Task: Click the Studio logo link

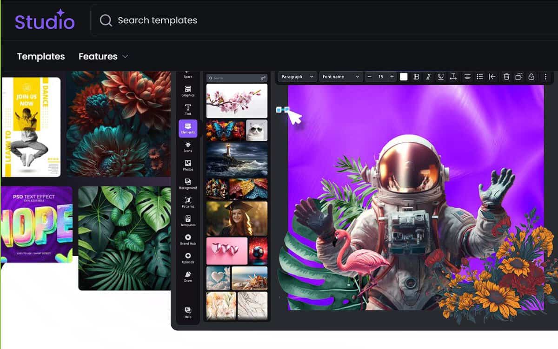Action: [x=45, y=20]
